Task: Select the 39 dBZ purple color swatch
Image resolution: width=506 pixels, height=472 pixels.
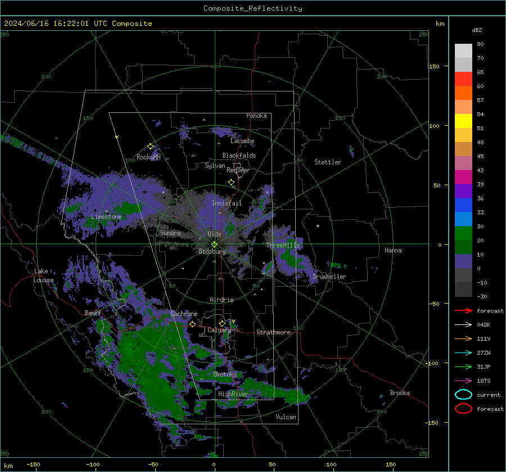Action: [x=463, y=191]
